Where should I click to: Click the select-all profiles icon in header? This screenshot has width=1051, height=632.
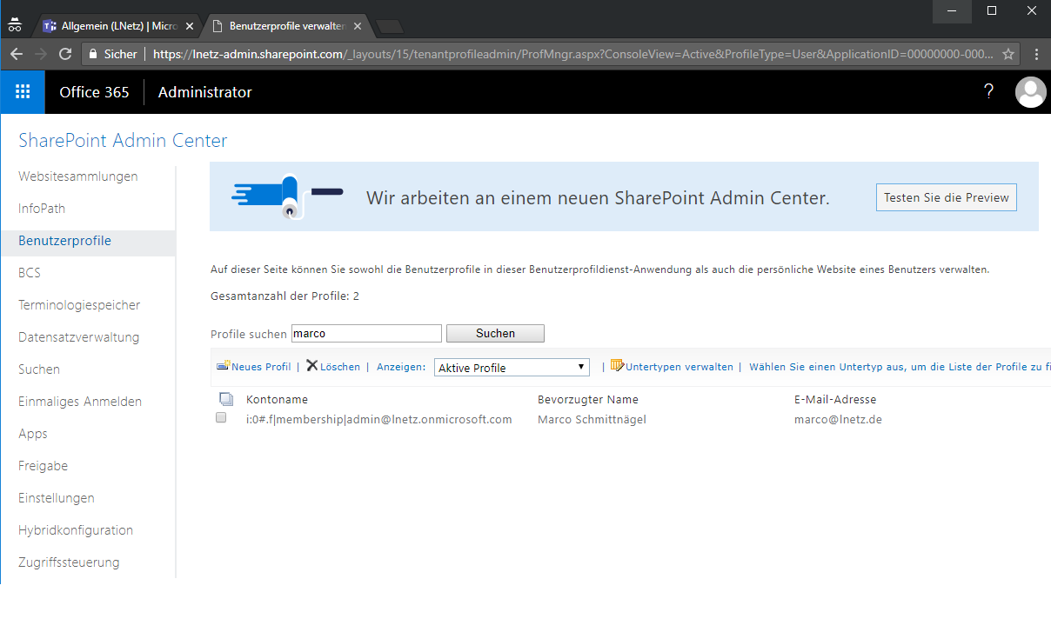tap(226, 399)
